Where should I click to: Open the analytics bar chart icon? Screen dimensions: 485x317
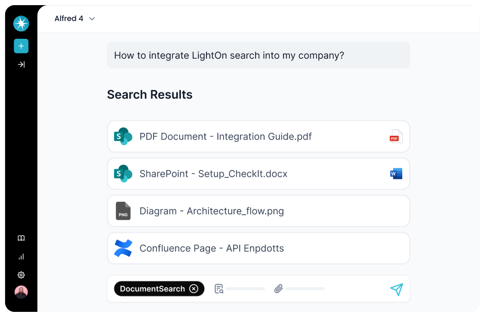(21, 257)
